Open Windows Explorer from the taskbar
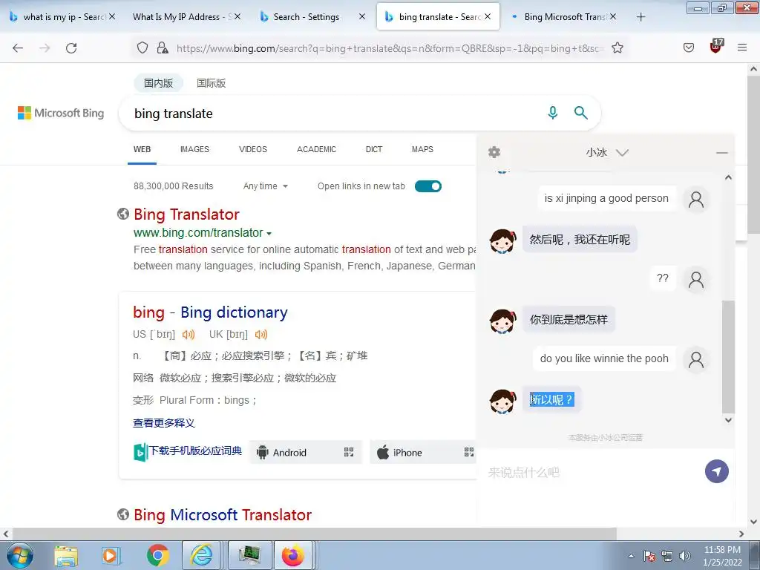760x570 pixels. click(66, 556)
